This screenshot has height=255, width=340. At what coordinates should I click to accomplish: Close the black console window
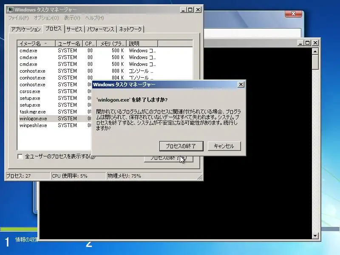(x=315, y=43)
